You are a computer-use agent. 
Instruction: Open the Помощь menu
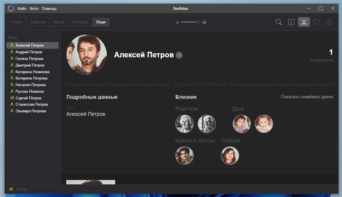49,9
